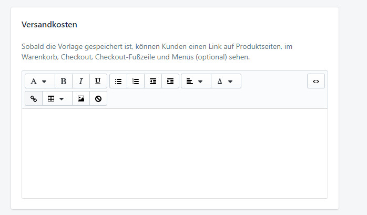
Task: Toggle underline text formatting
Action: (x=98, y=81)
